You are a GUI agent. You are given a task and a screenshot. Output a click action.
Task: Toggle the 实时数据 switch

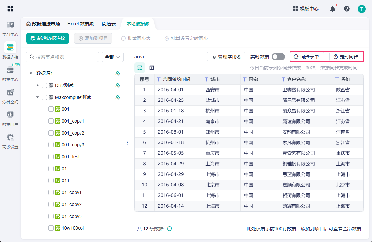point(278,57)
